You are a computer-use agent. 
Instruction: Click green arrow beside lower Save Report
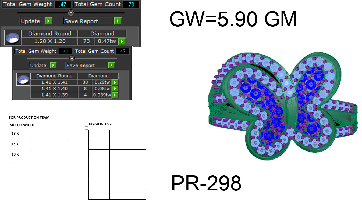point(111,65)
